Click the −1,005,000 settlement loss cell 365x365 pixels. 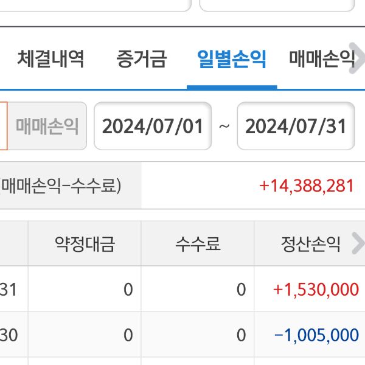point(316,335)
